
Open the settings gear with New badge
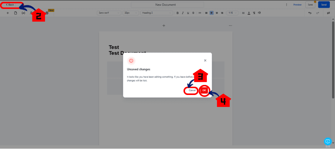(x=47, y=13)
